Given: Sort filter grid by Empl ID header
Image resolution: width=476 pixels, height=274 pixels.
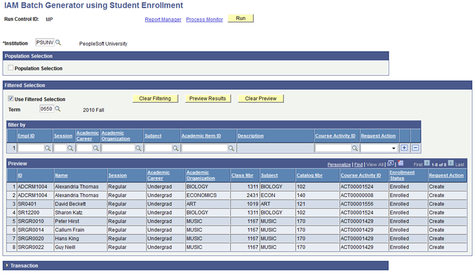Looking at the screenshot, I should click(x=26, y=136).
